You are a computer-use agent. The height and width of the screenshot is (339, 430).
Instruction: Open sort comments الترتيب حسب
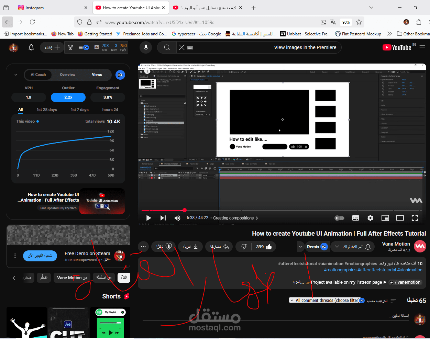pyautogui.click(x=382, y=301)
